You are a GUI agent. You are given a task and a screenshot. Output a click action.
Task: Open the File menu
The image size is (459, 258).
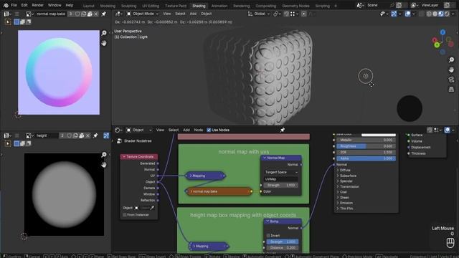coord(14,5)
